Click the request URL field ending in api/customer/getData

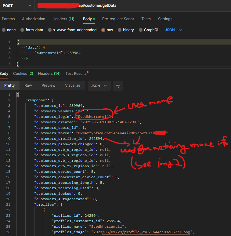pos(133,5)
